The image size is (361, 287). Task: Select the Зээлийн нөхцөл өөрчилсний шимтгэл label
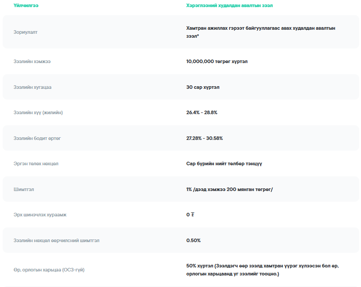(x=57, y=240)
